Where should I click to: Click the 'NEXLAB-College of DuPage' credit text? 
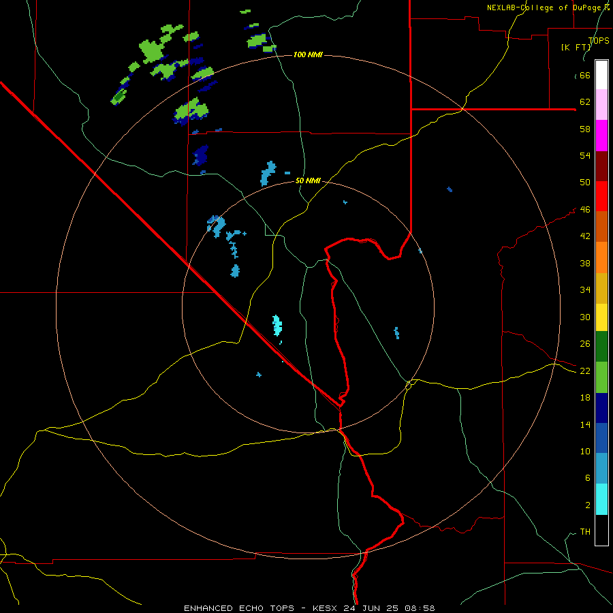[544, 7]
